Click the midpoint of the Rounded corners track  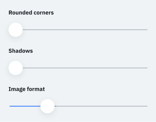tap(78, 30)
